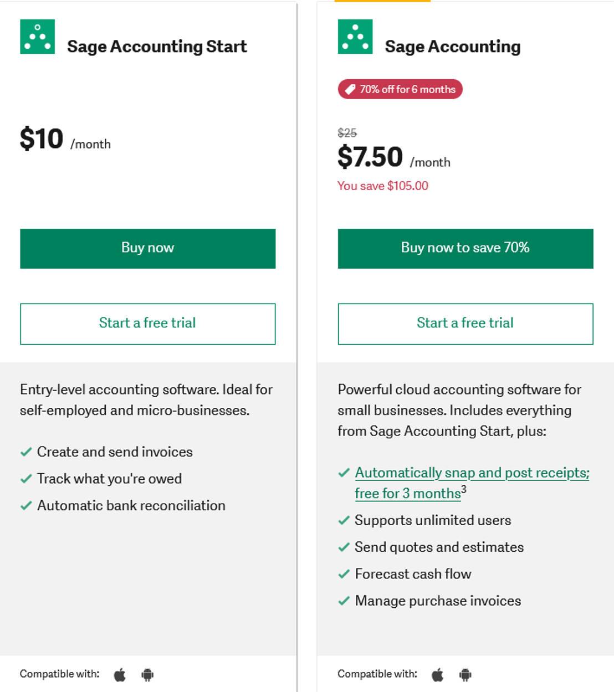Screen dimensions: 614x692
Task: Start a free trial of Sage Accounting Start
Action: click(147, 324)
